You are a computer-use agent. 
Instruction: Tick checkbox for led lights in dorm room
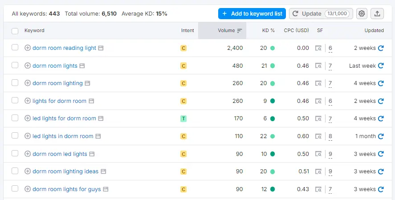click(15, 136)
